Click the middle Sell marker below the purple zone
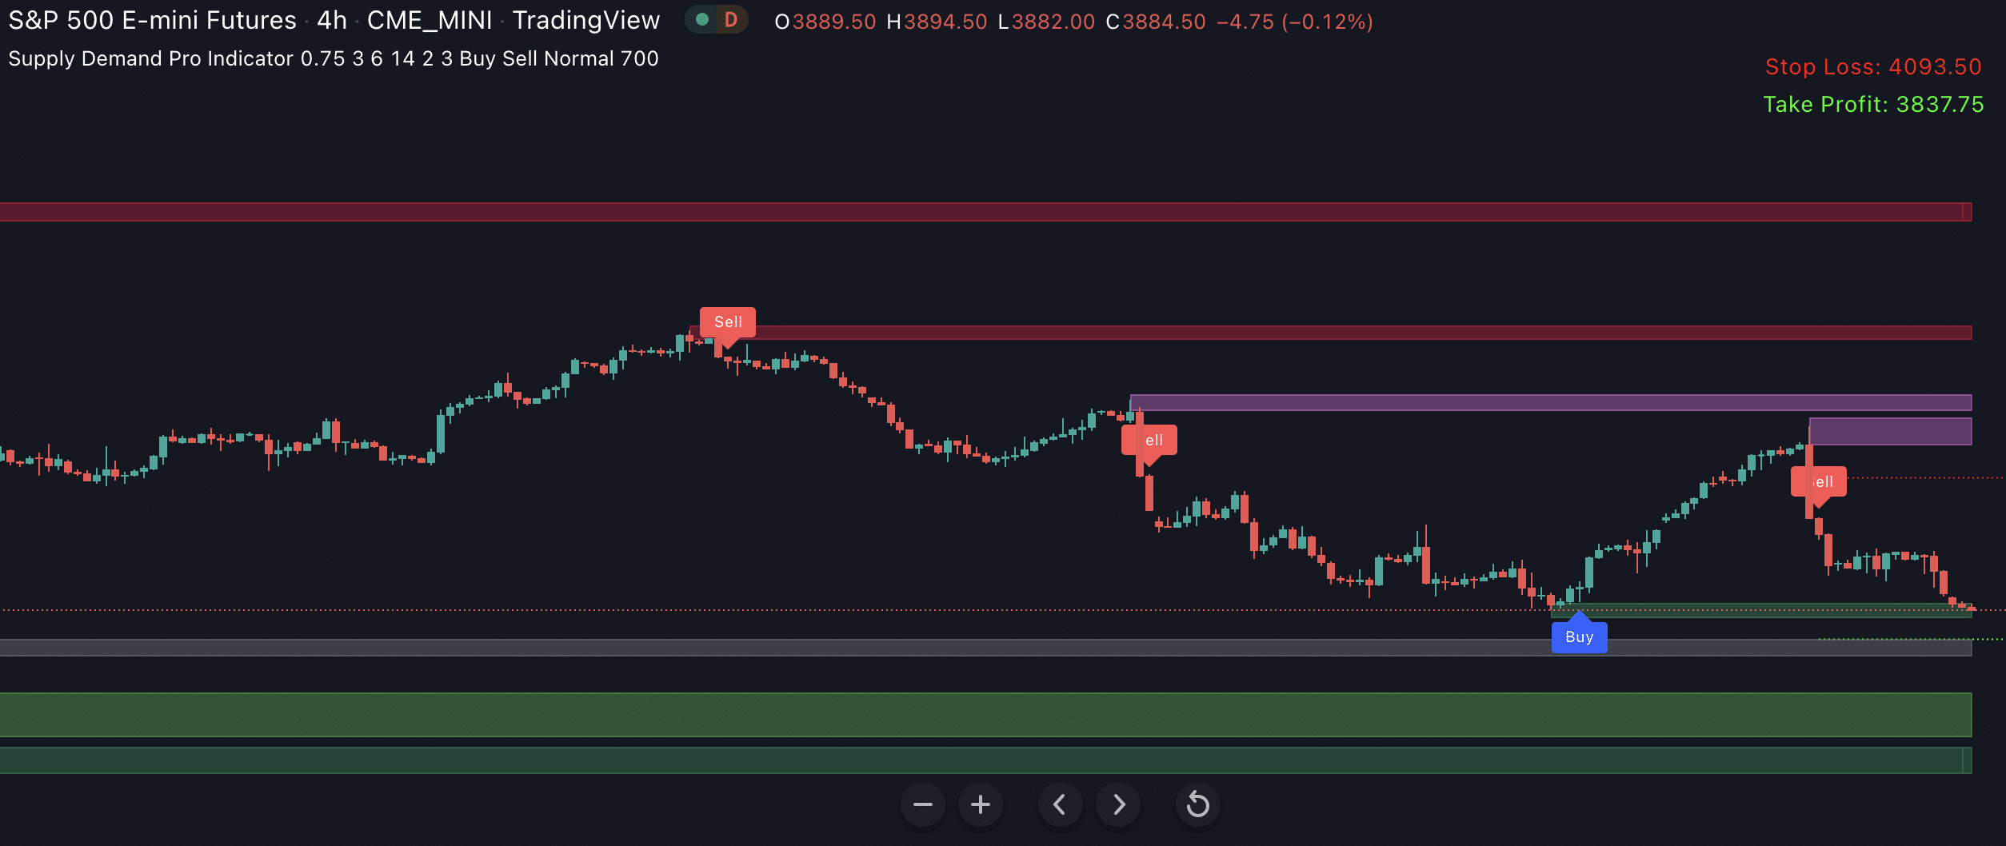The image size is (2006, 846). 1149,440
